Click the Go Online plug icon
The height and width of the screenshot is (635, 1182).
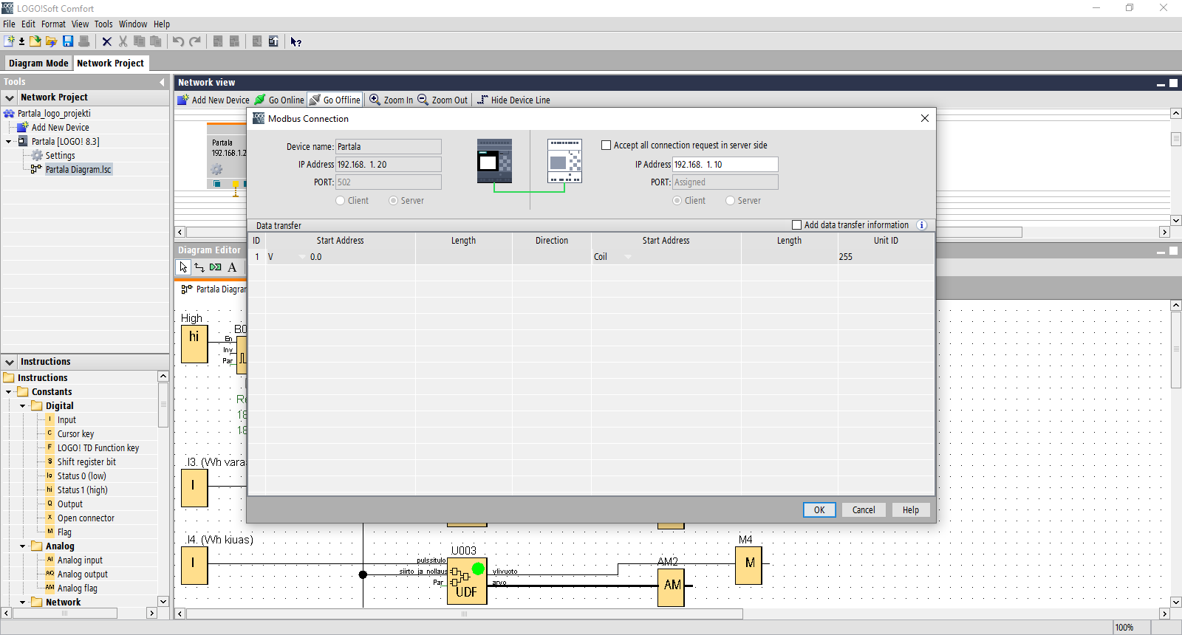tap(260, 100)
